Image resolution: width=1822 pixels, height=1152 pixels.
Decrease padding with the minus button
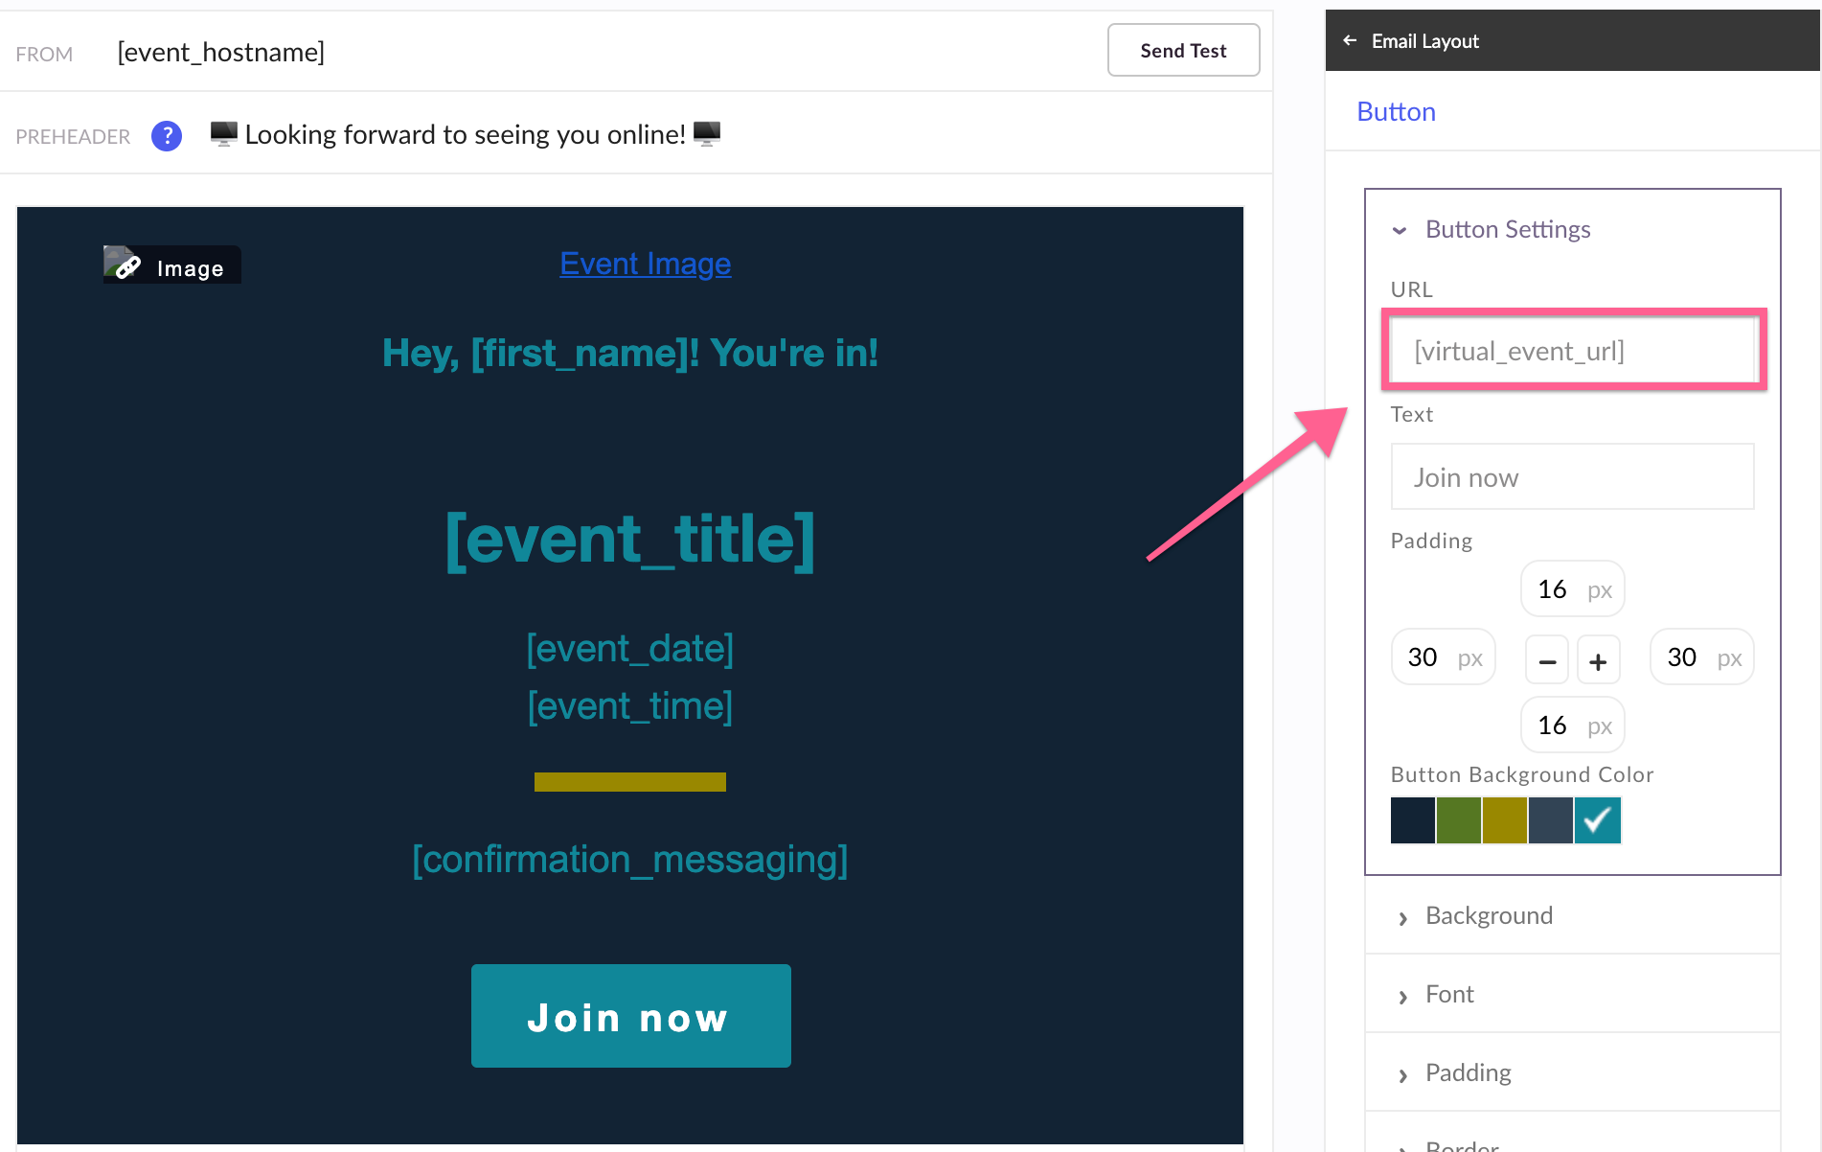pos(1547,660)
